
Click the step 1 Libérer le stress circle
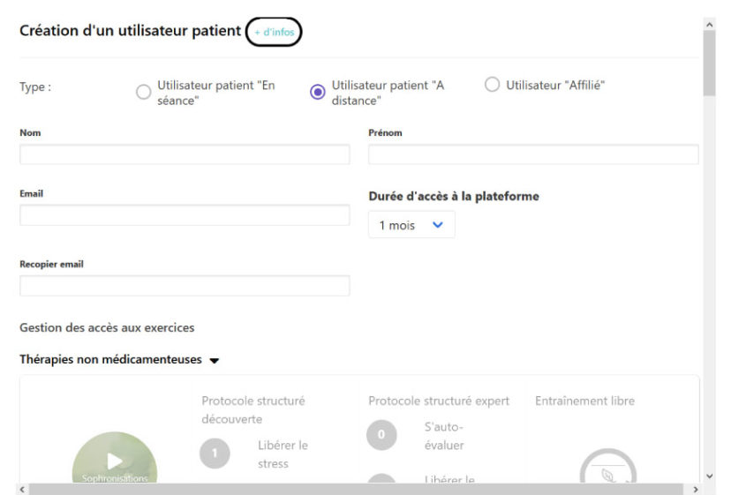pos(215,453)
